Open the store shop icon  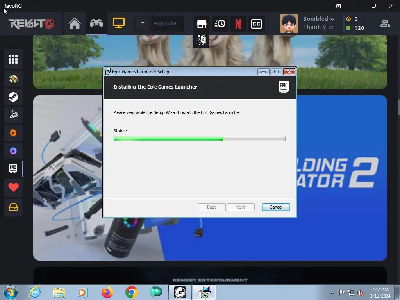tap(202, 24)
